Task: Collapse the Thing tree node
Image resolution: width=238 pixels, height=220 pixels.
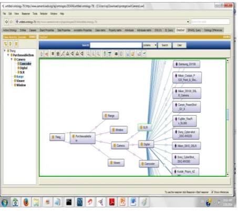Action: point(5,51)
